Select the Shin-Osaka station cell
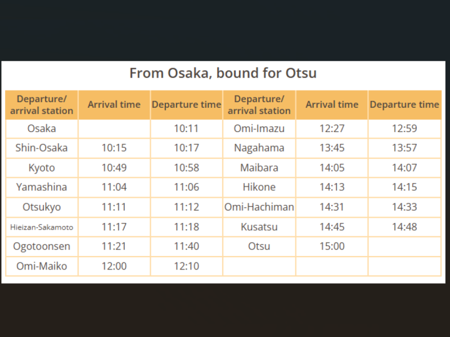 pyautogui.click(x=42, y=148)
